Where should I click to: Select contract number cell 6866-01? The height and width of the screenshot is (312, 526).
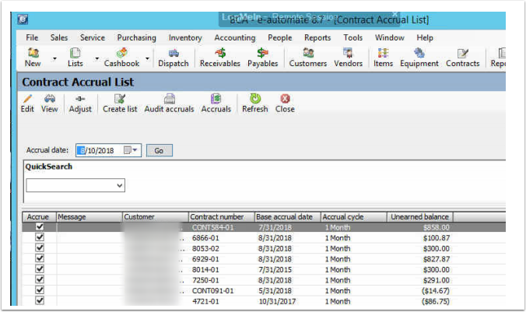205,238
